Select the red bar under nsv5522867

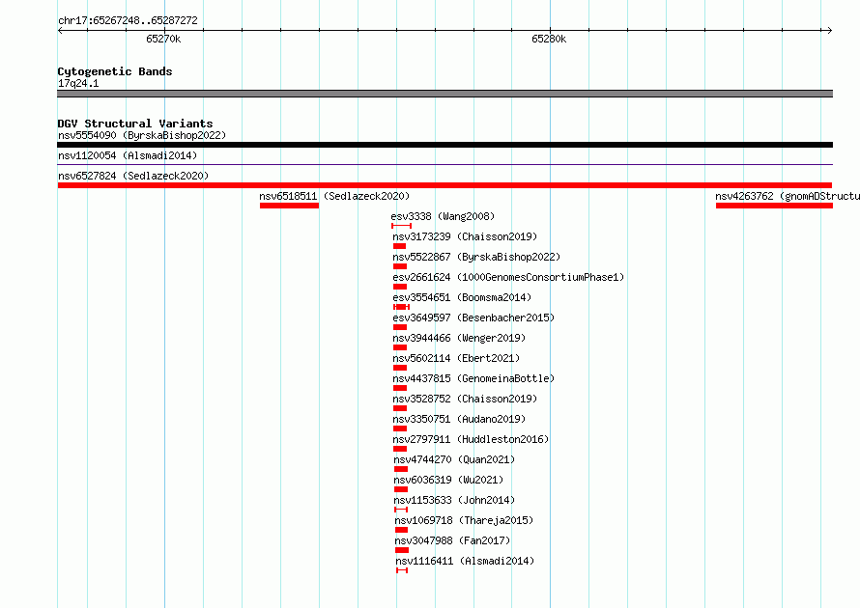(x=400, y=266)
